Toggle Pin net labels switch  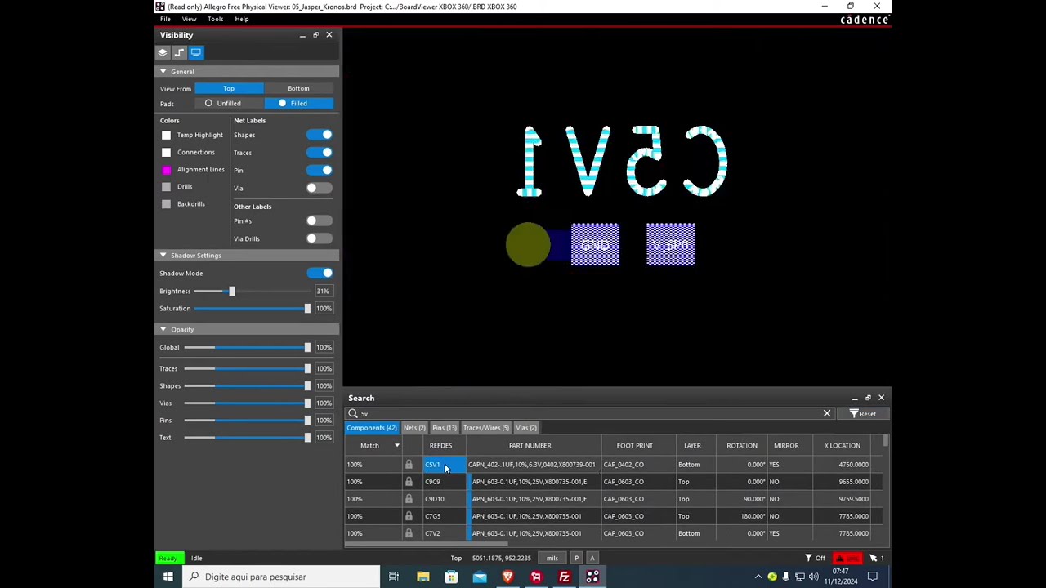coord(320,170)
